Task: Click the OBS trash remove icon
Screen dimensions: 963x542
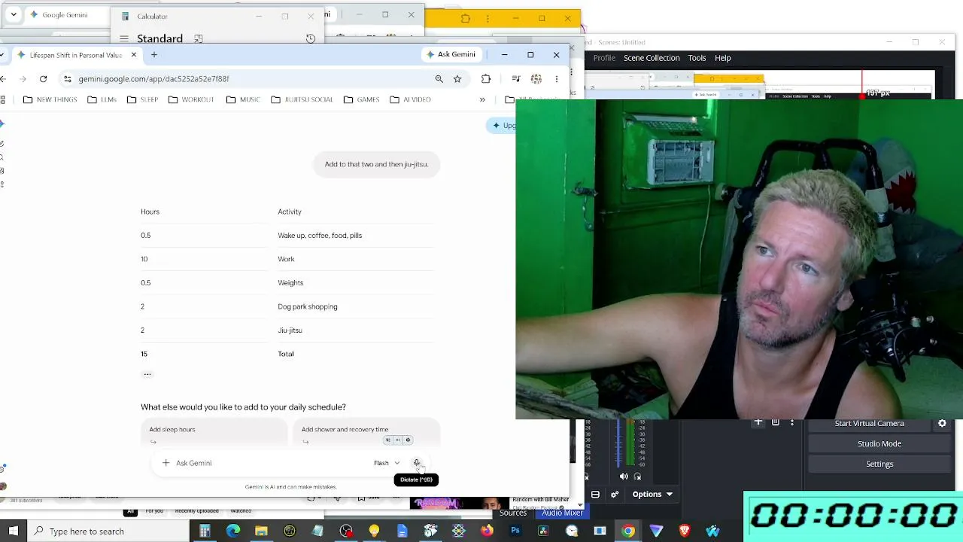Action: [x=776, y=422]
